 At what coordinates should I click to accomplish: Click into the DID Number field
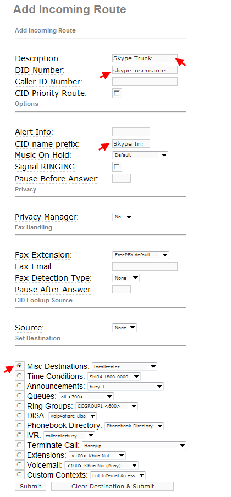(145, 70)
